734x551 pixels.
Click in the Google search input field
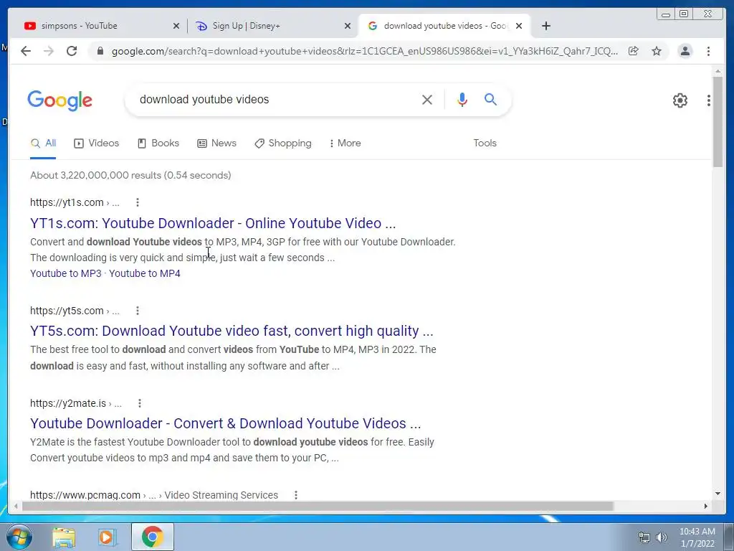(x=276, y=99)
